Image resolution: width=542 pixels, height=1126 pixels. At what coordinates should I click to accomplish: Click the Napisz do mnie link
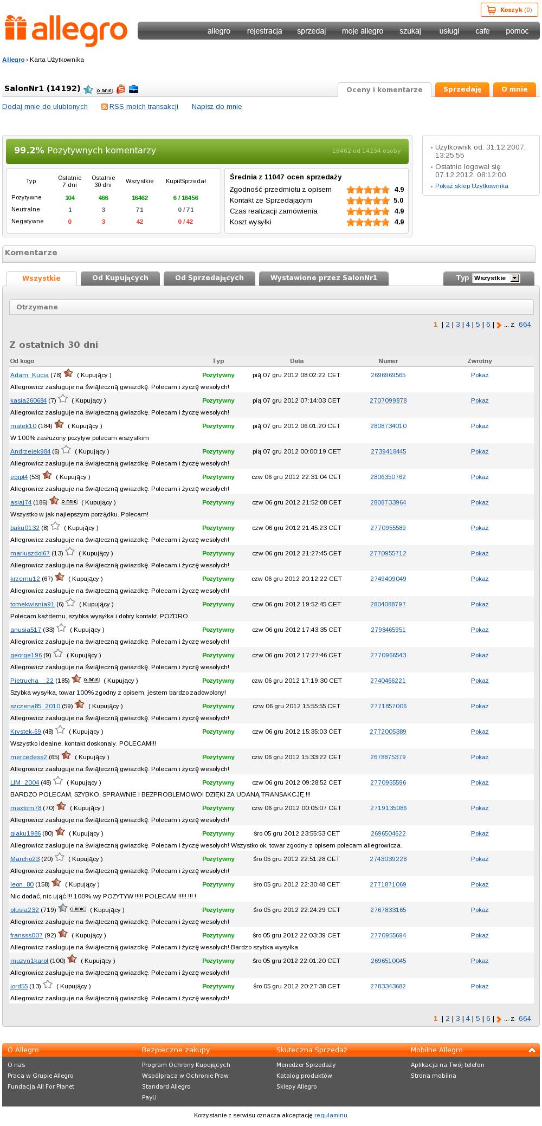pos(217,107)
